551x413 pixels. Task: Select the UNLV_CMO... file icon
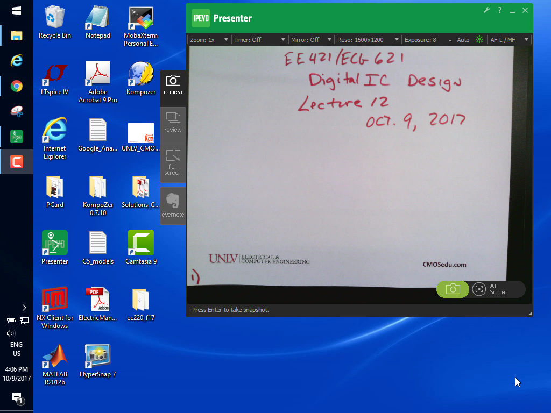tap(140, 137)
